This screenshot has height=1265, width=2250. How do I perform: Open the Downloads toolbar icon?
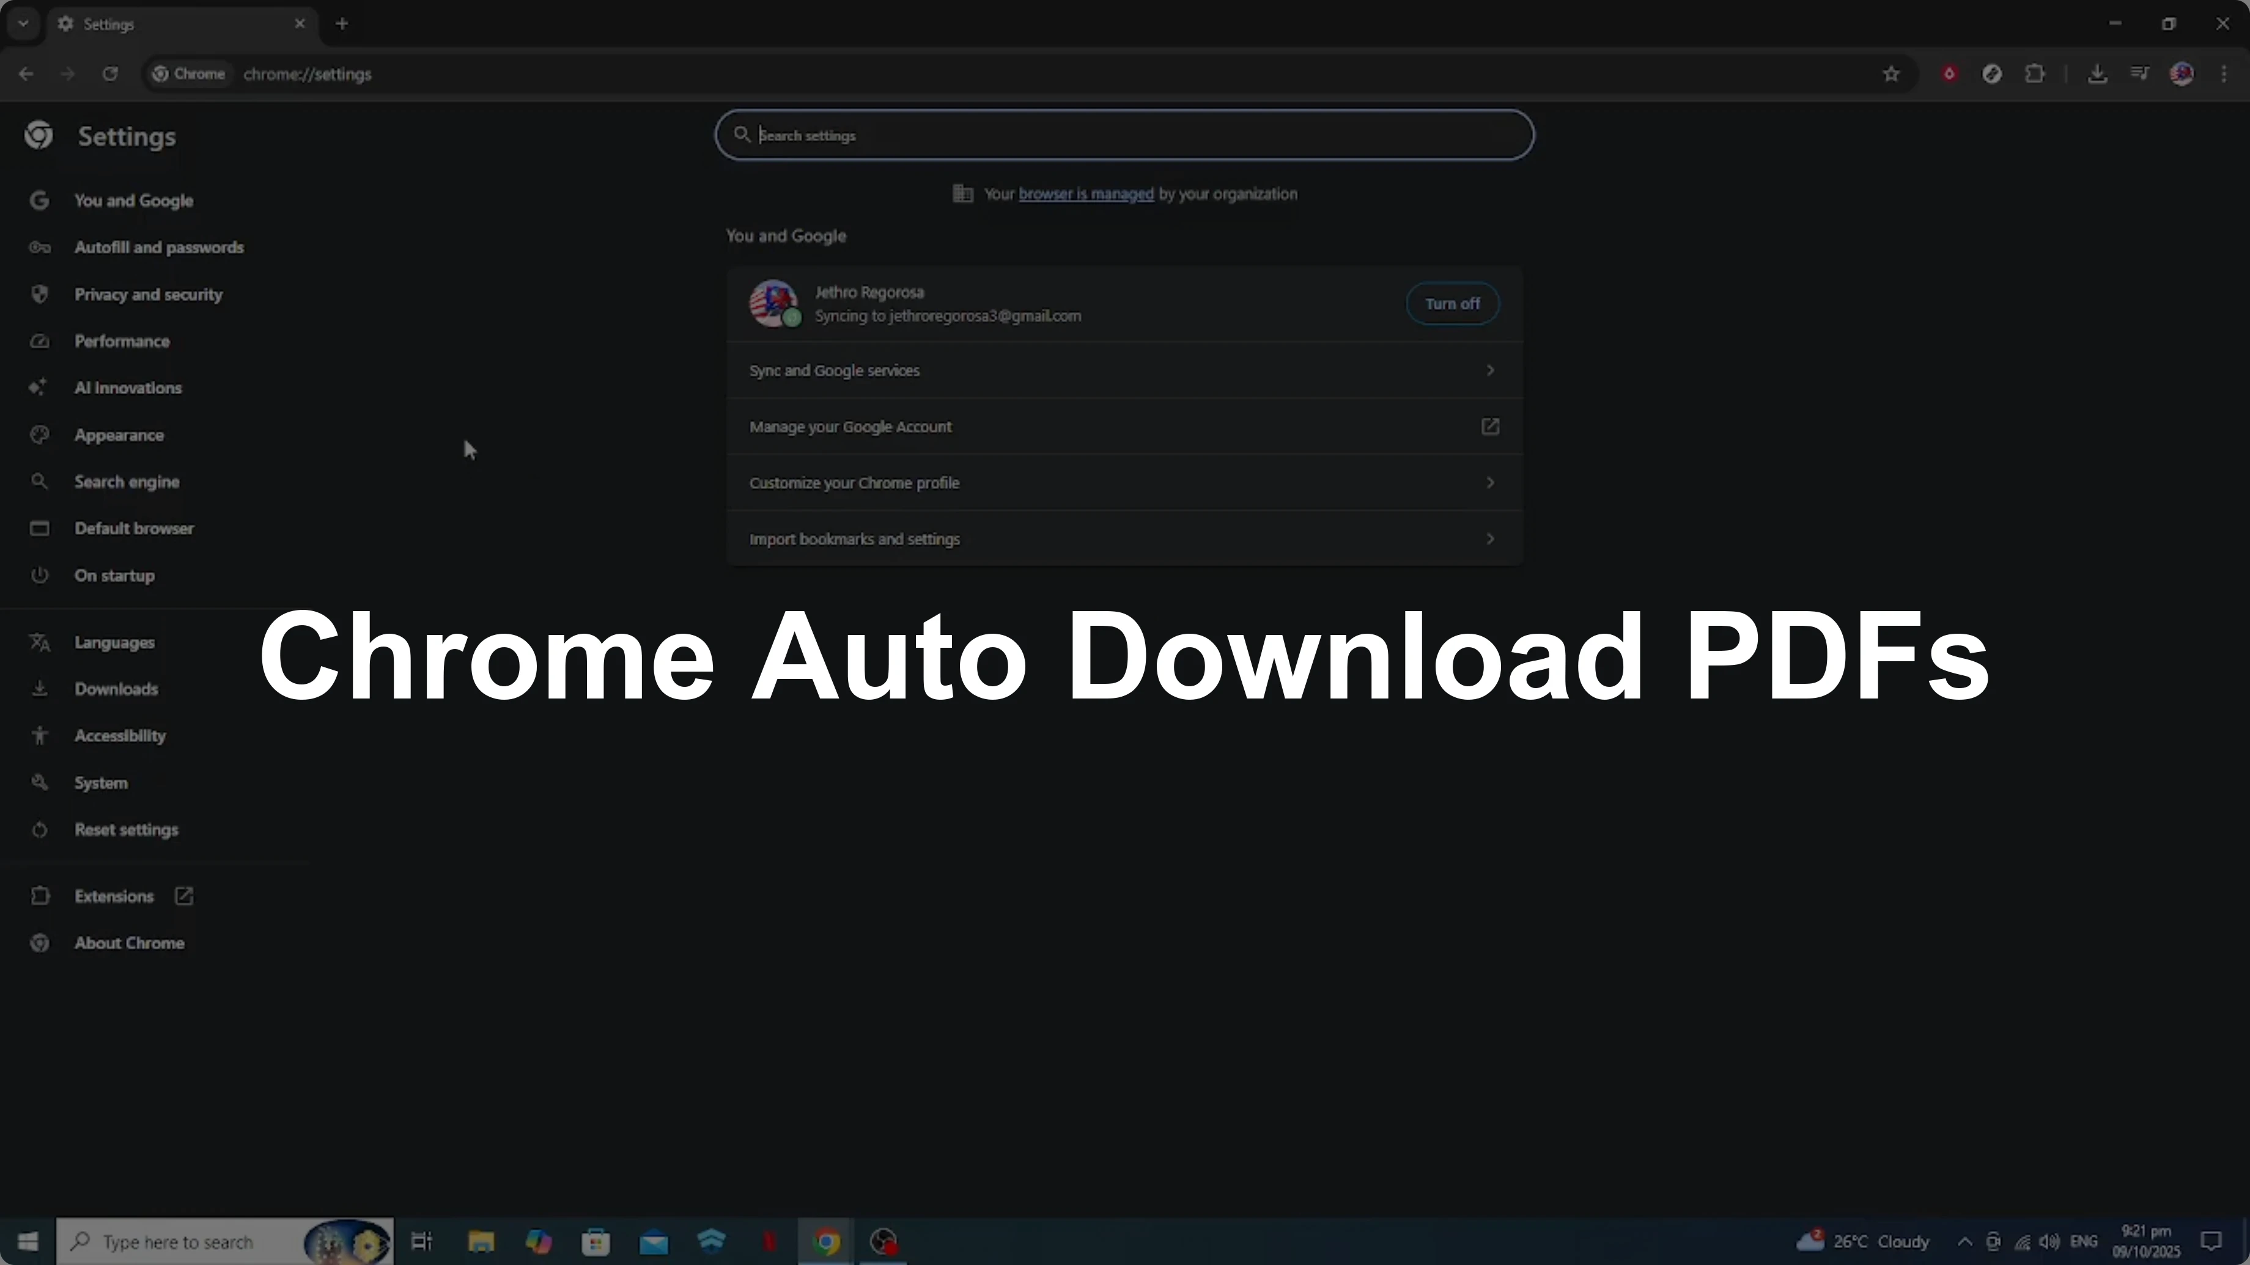2097,74
